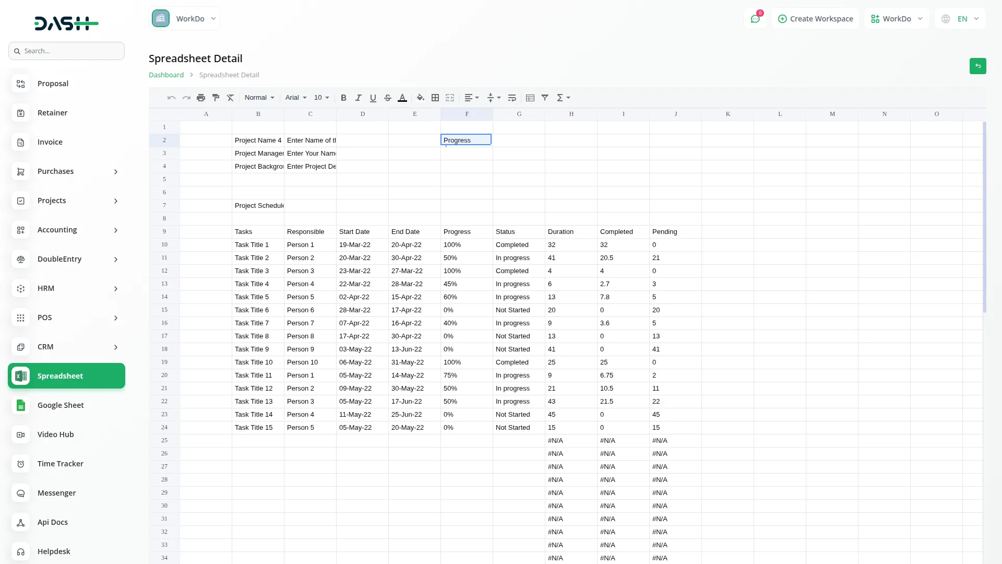Open the Dashboard breadcrumb link
1002x564 pixels.
click(x=166, y=75)
